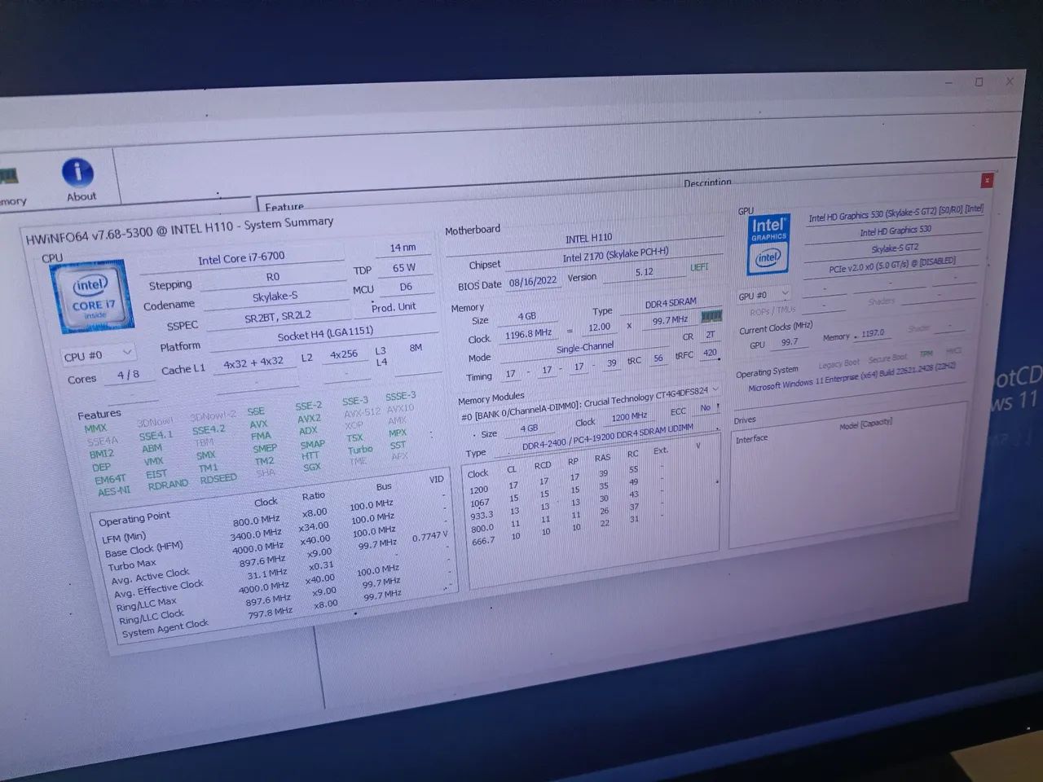Click the module type DDR4-2400 / PC4-19200 text
This screenshot has width=1043, height=782.
(607, 437)
